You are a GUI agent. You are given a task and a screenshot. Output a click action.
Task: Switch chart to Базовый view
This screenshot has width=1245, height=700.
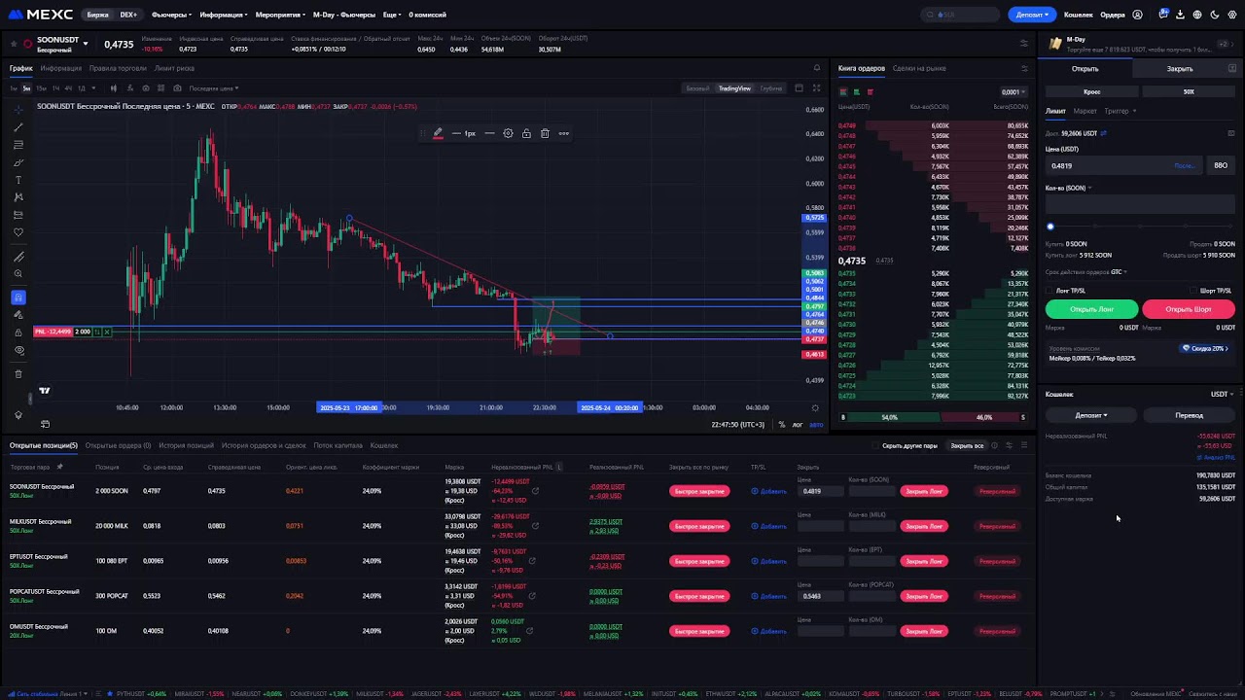point(697,88)
